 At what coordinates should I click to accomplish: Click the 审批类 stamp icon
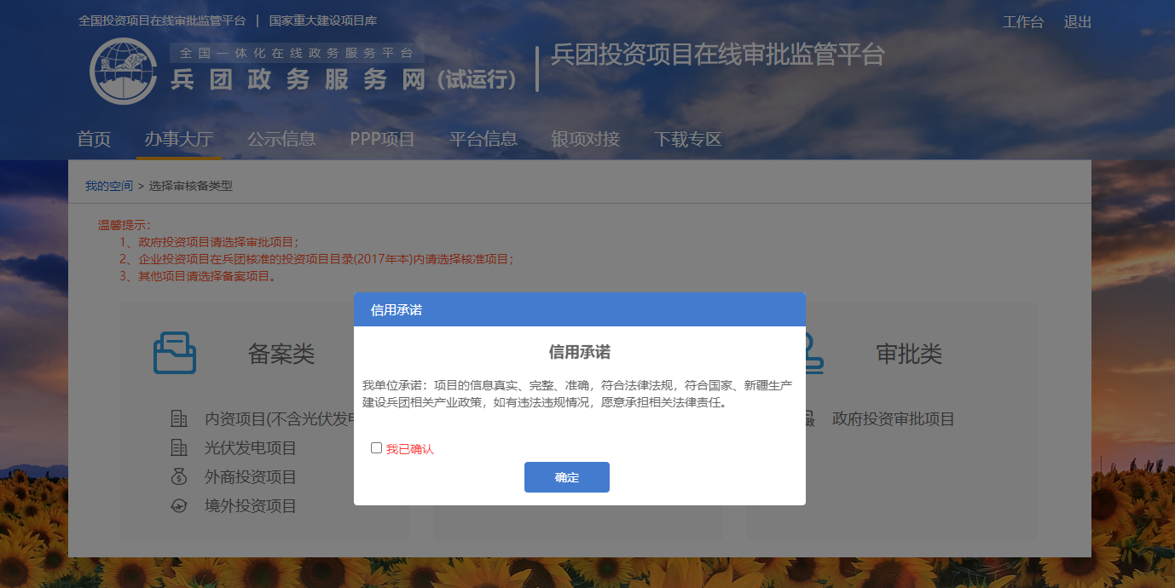click(810, 353)
